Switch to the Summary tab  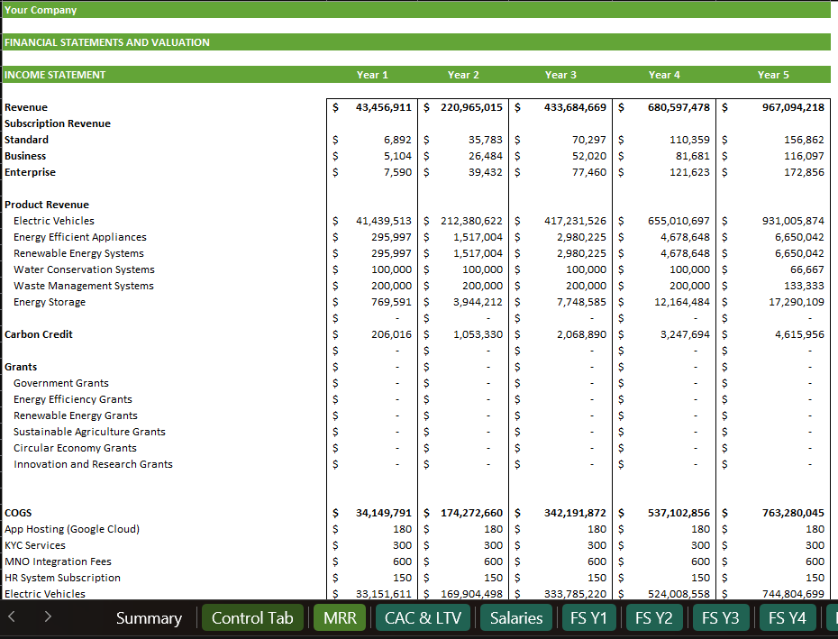pyautogui.click(x=149, y=617)
